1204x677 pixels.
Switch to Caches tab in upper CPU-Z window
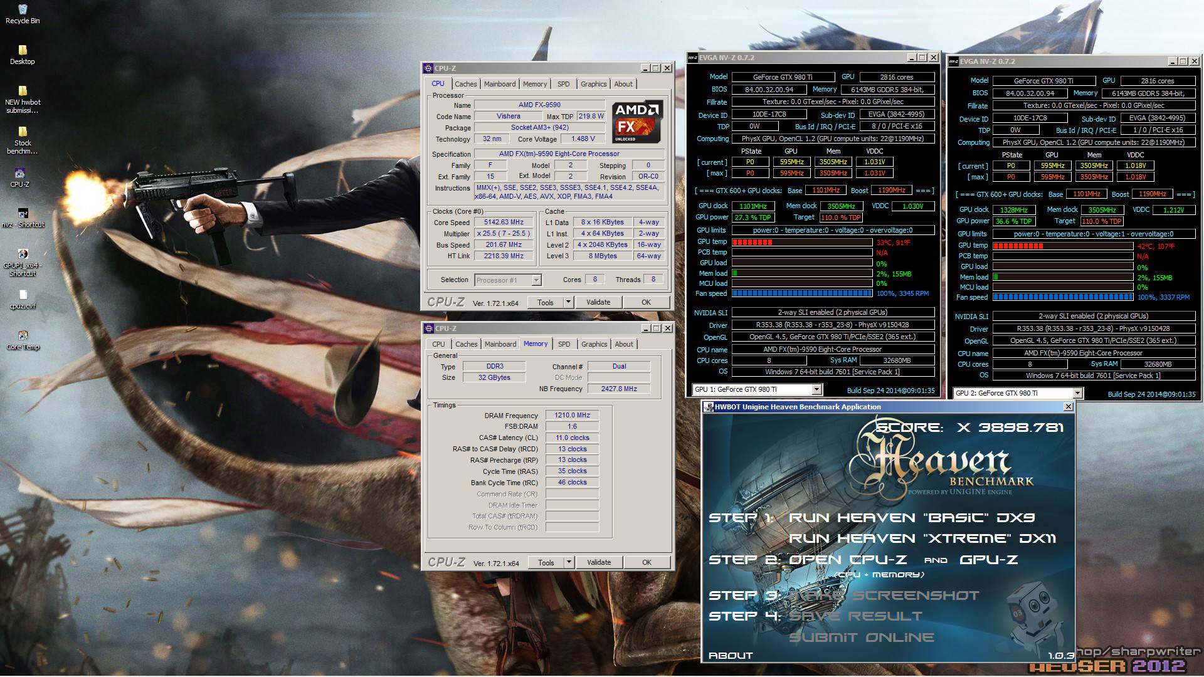[x=466, y=84]
